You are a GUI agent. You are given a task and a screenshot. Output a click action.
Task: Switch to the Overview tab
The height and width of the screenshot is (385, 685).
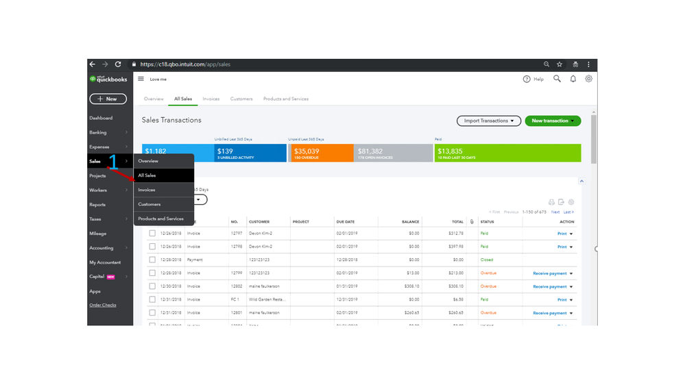pyautogui.click(x=154, y=99)
